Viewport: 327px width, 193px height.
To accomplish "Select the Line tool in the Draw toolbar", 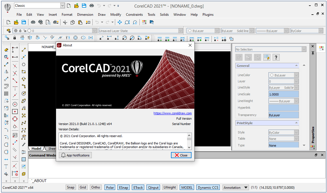I will [x=24, y=50].
